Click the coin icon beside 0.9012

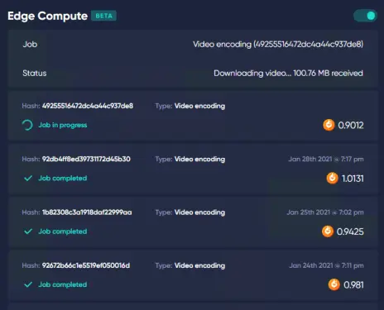[329, 125]
